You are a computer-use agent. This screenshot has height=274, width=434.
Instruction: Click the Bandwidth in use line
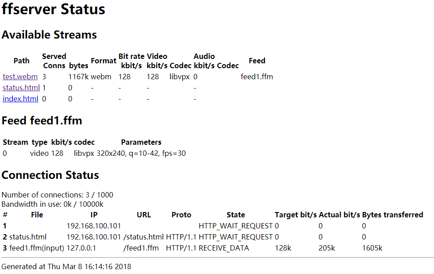(53, 204)
